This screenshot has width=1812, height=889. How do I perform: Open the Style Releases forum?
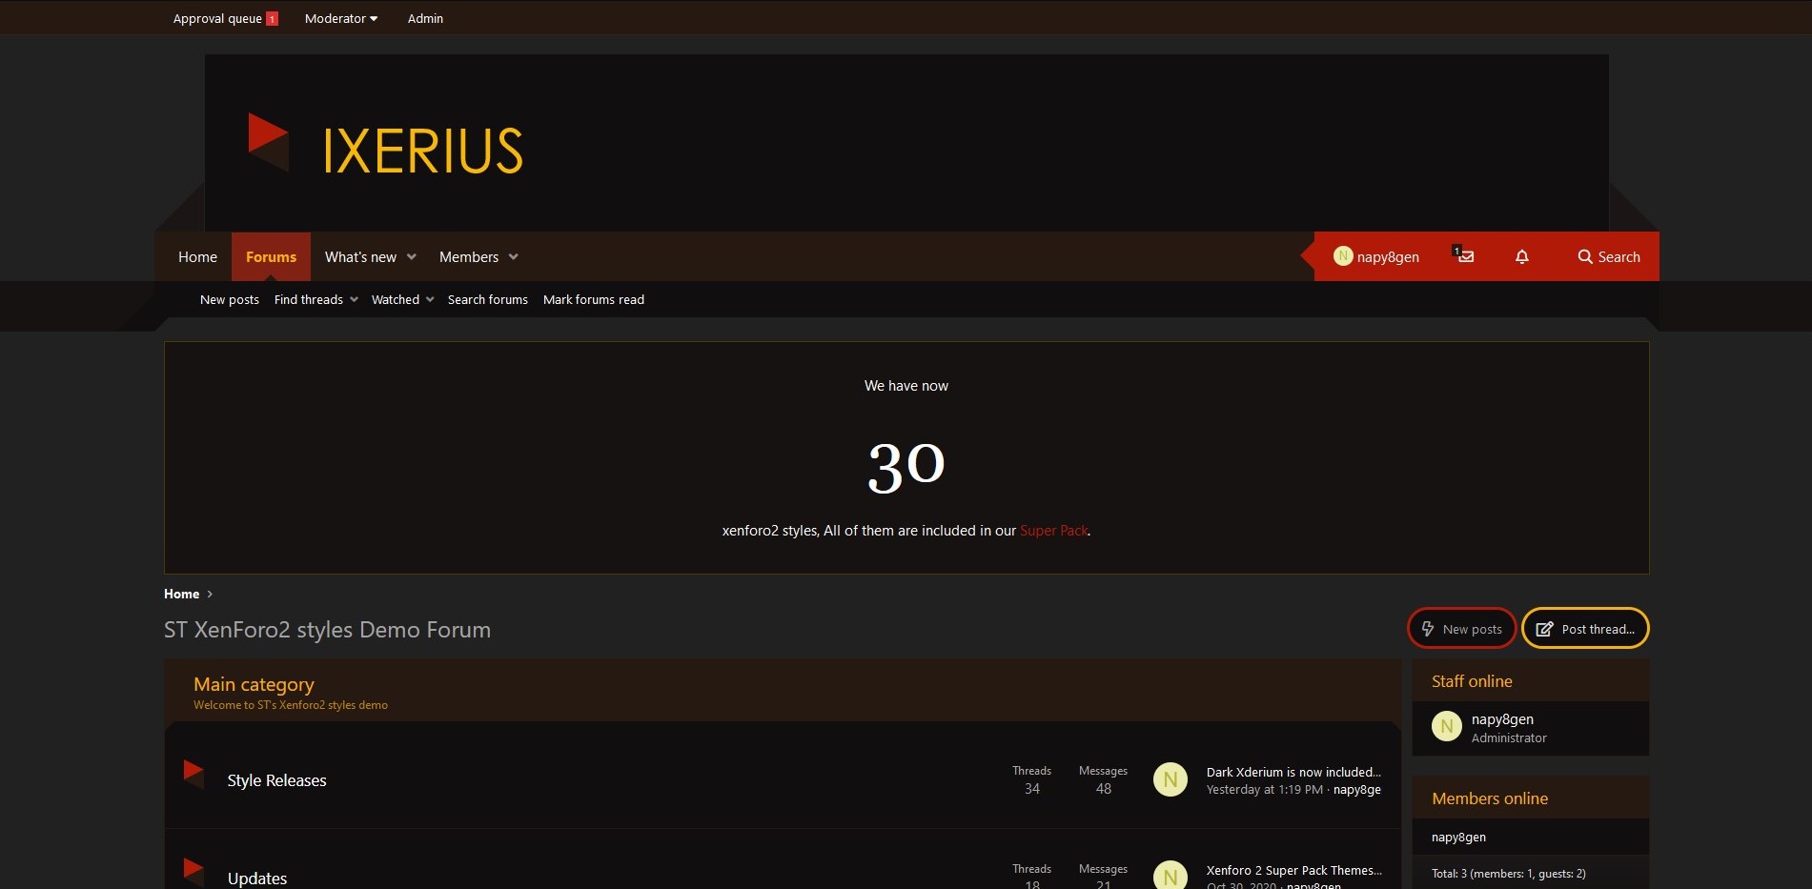point(276,780)
